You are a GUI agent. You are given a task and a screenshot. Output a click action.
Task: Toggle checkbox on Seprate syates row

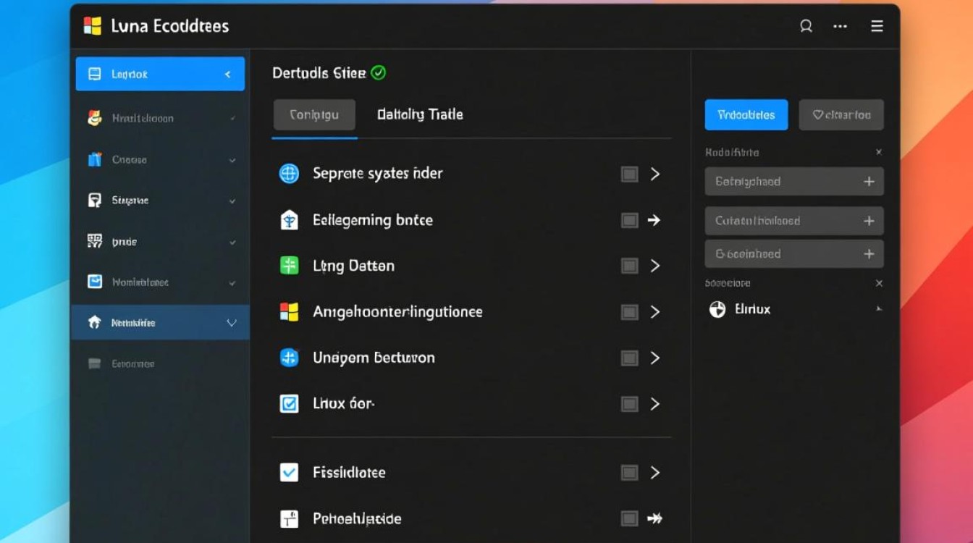tap(629, 174)
